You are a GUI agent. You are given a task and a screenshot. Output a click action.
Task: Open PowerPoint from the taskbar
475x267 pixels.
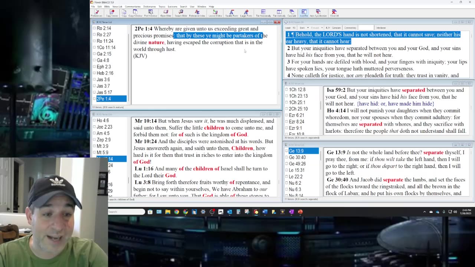coord(300,212)
